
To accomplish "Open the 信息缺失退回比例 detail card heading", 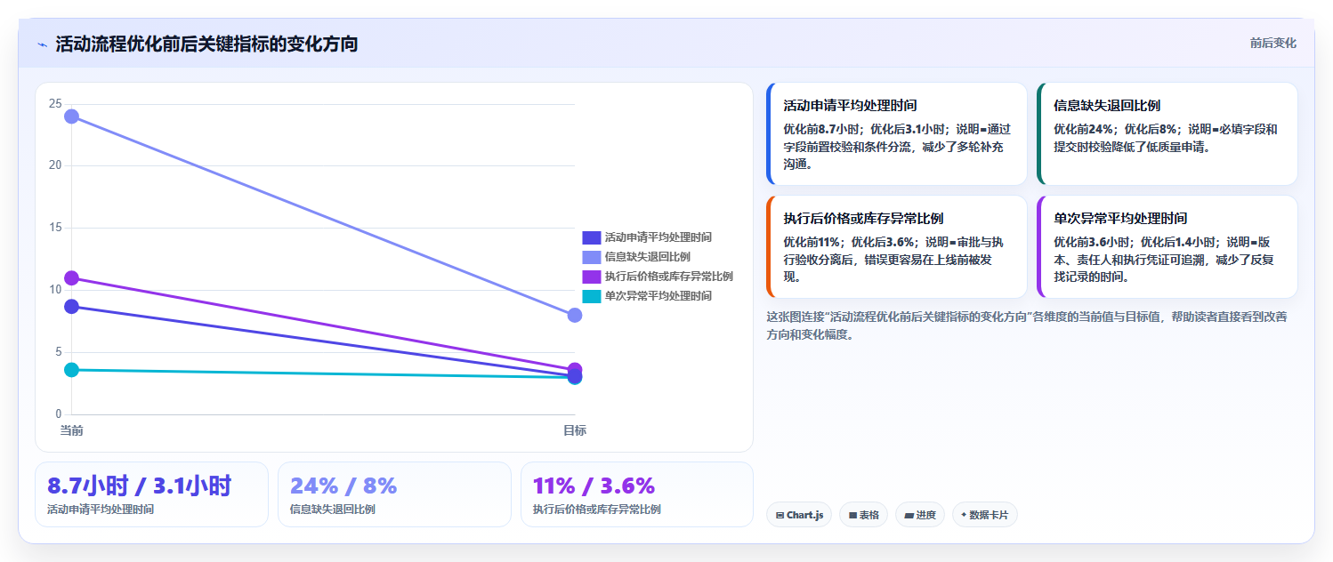I will pos(1107,105).
